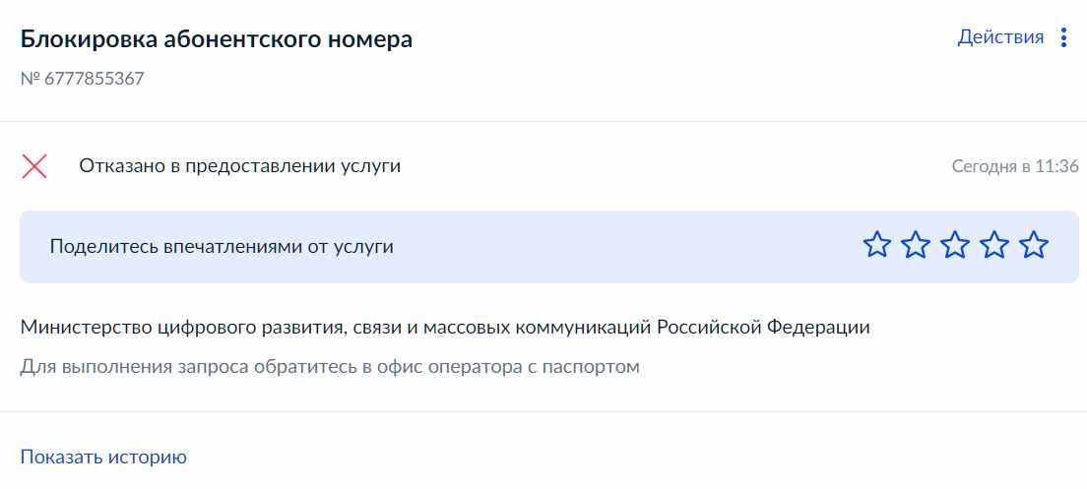Expand history via Показать историю
This screenshot has width=1087, height=489.
tap(103, 458)
